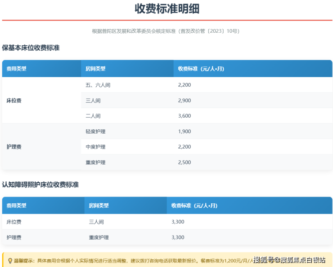Click 护理费 label in the second table
Viewport: 333px width, 267px height.
click(x=14, y=237)
